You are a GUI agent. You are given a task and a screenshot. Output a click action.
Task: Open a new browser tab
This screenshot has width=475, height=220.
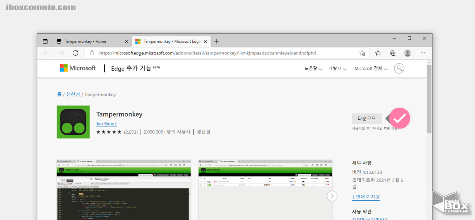(217, 41)
